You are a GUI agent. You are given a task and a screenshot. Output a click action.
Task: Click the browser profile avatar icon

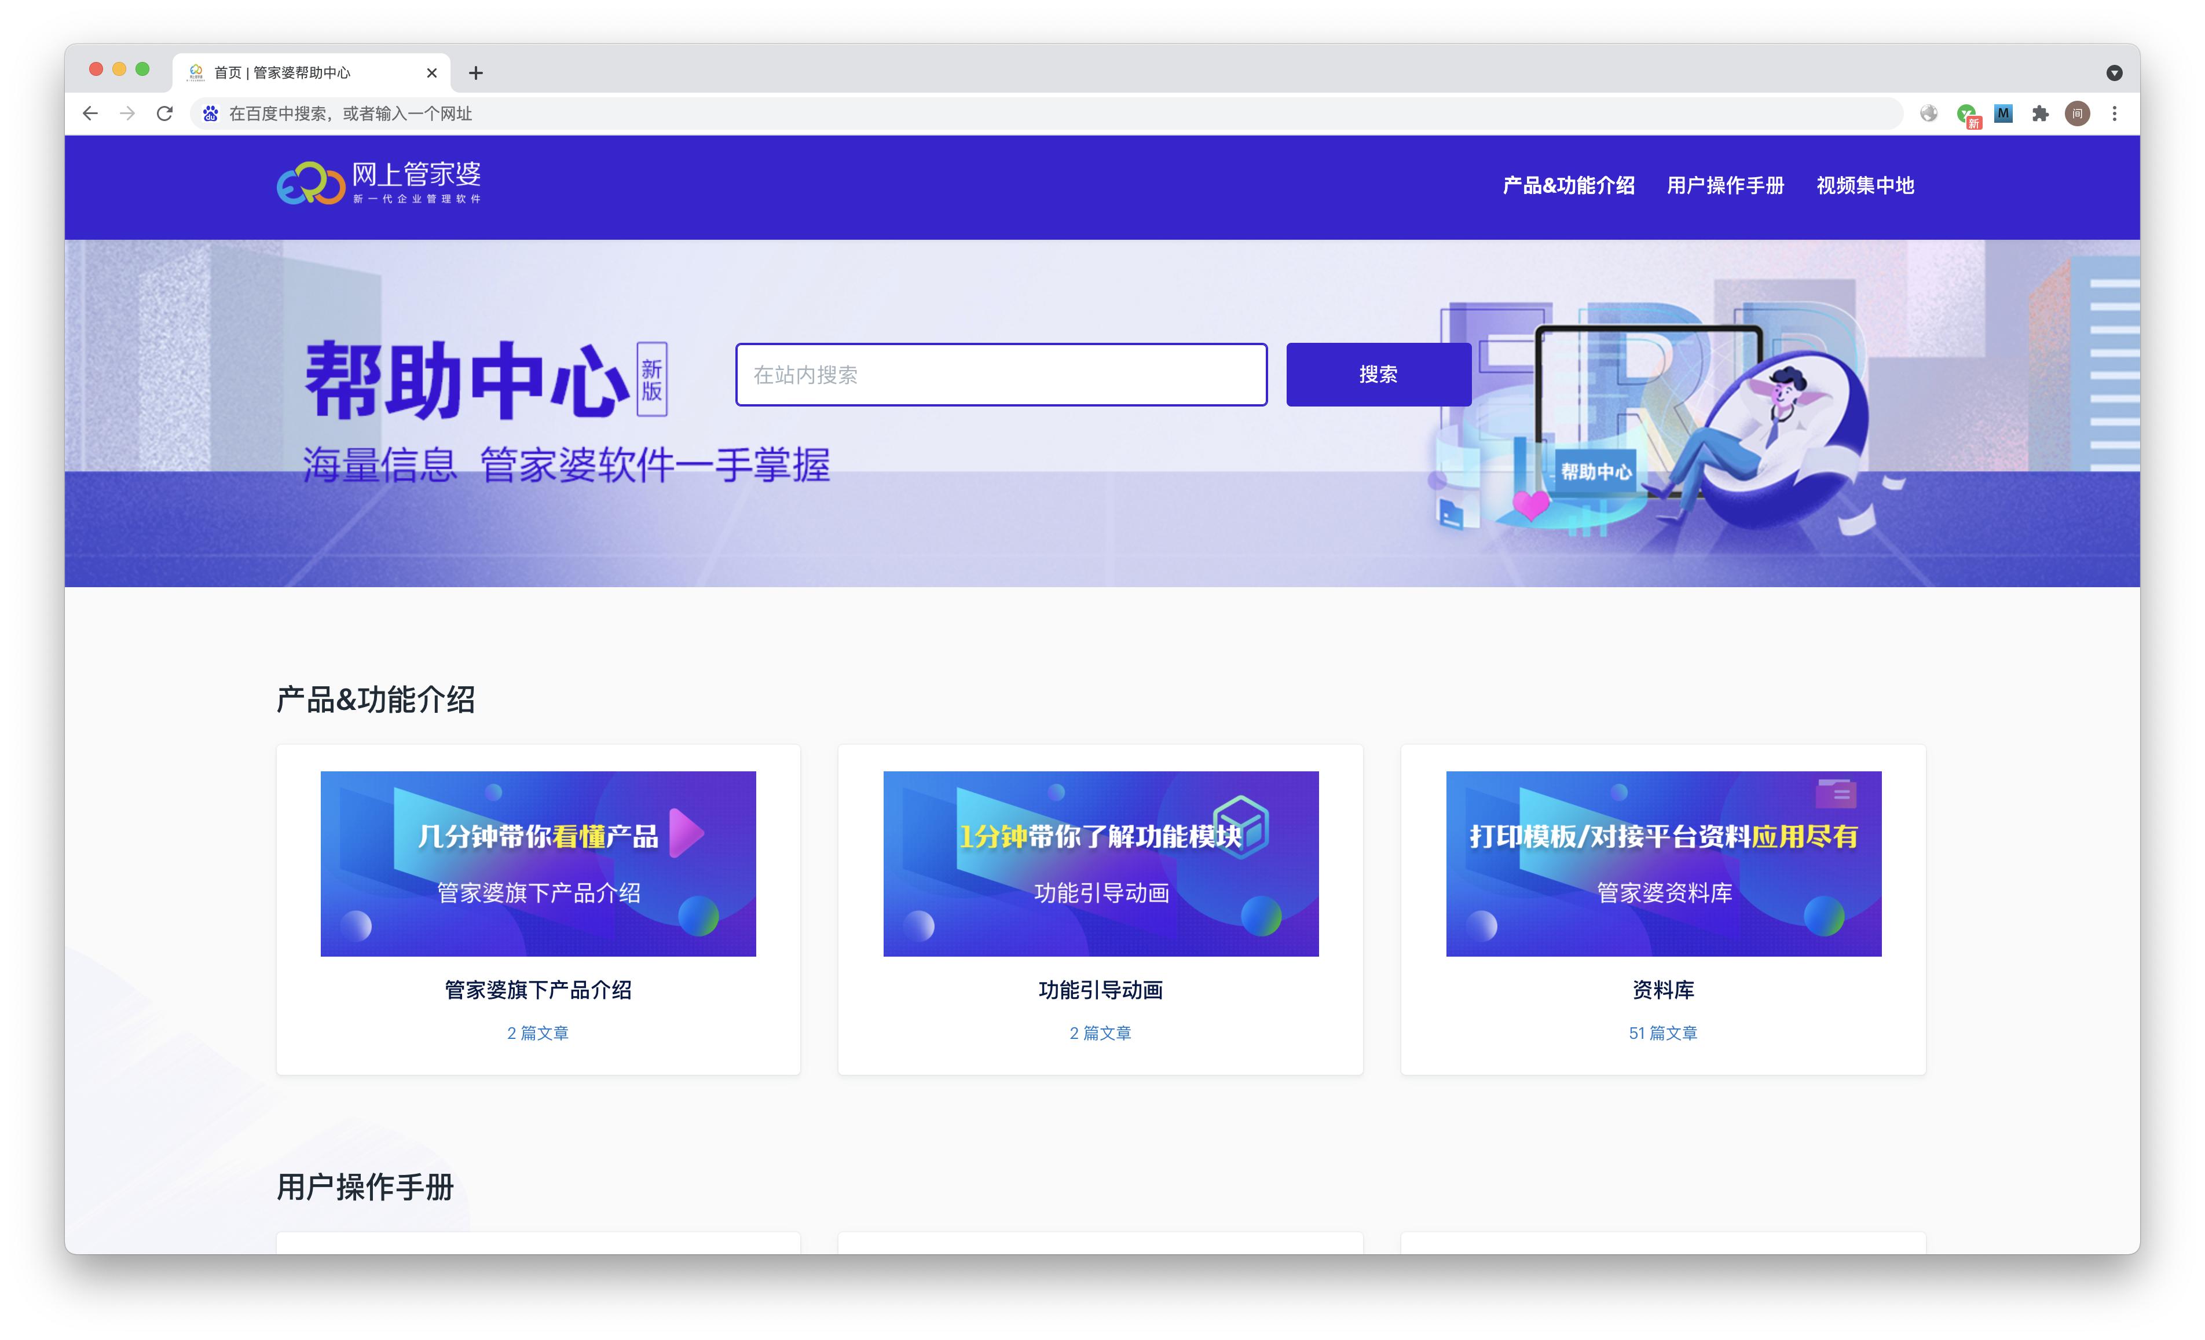(2078, 114)
